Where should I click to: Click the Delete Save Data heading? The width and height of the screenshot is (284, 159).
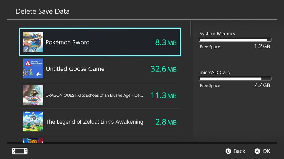click(x=42, y=12)
